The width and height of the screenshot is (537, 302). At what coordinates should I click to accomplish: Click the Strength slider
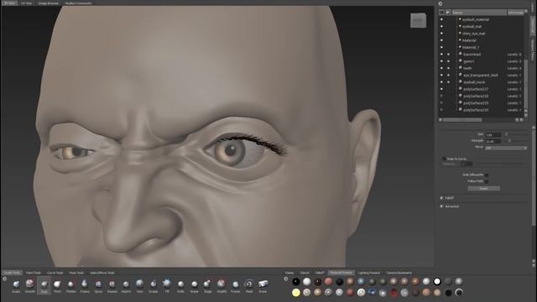pos(517,141)
